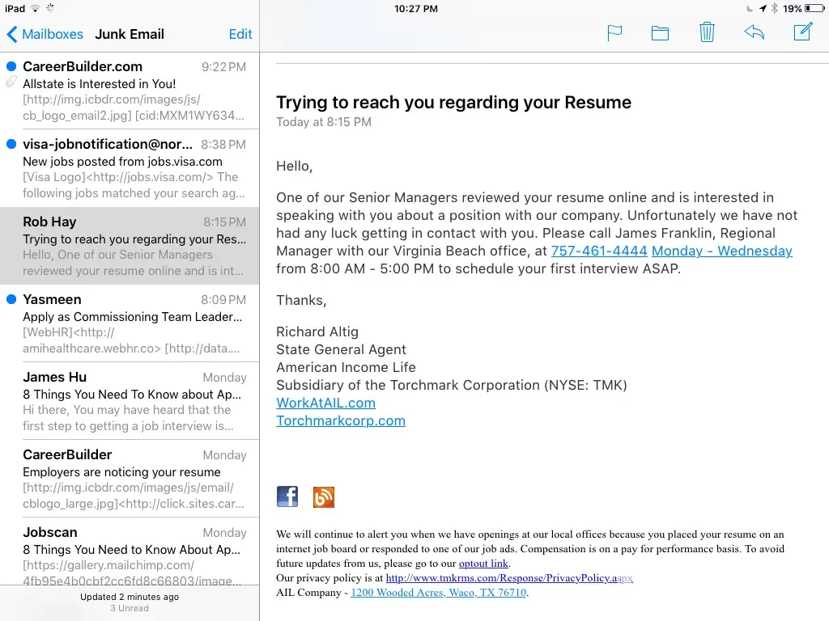Image resolution: width=829 pixels, height=621 pixels.
Task: Go back to Mailboxes
Action: coord(45,34)
